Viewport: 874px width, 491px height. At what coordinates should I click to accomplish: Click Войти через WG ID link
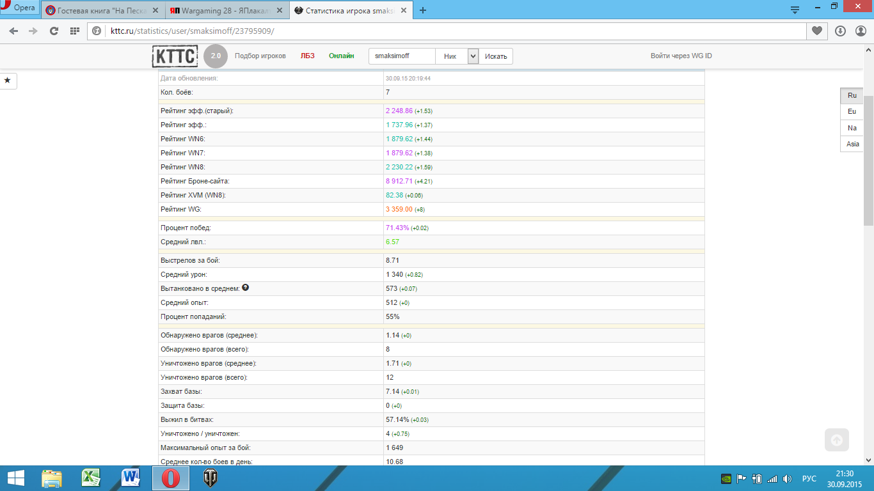pos(681,56)
